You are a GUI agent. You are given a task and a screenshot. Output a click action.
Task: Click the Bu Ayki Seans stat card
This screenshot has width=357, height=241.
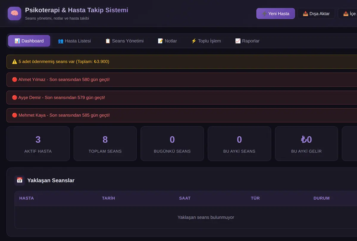pos(239,144)
